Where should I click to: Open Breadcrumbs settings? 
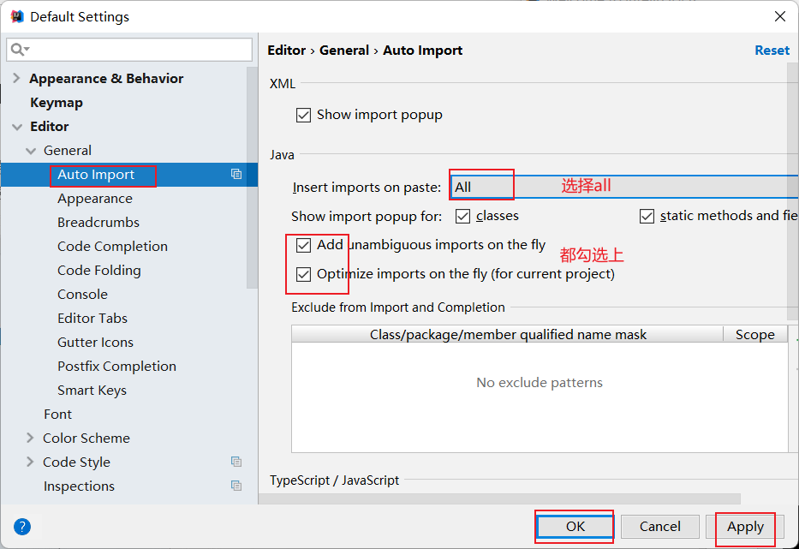click(x=98, y=222)
